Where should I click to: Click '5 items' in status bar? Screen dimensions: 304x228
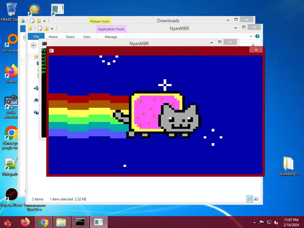pos(38,199)
